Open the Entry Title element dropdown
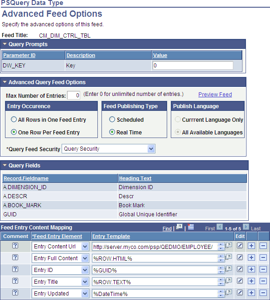This screenshot has width=270, height=300. pos(85,282)
